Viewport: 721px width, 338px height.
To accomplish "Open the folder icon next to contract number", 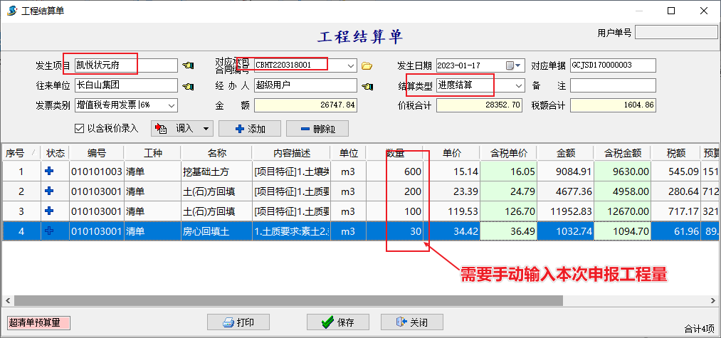I will 367,66.
